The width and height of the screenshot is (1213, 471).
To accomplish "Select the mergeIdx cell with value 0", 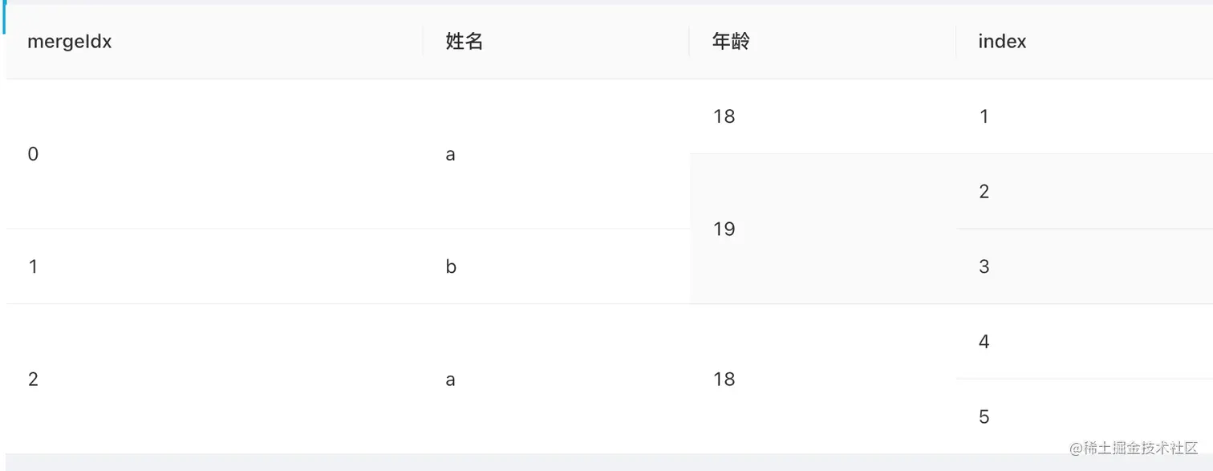I will 215,154.
